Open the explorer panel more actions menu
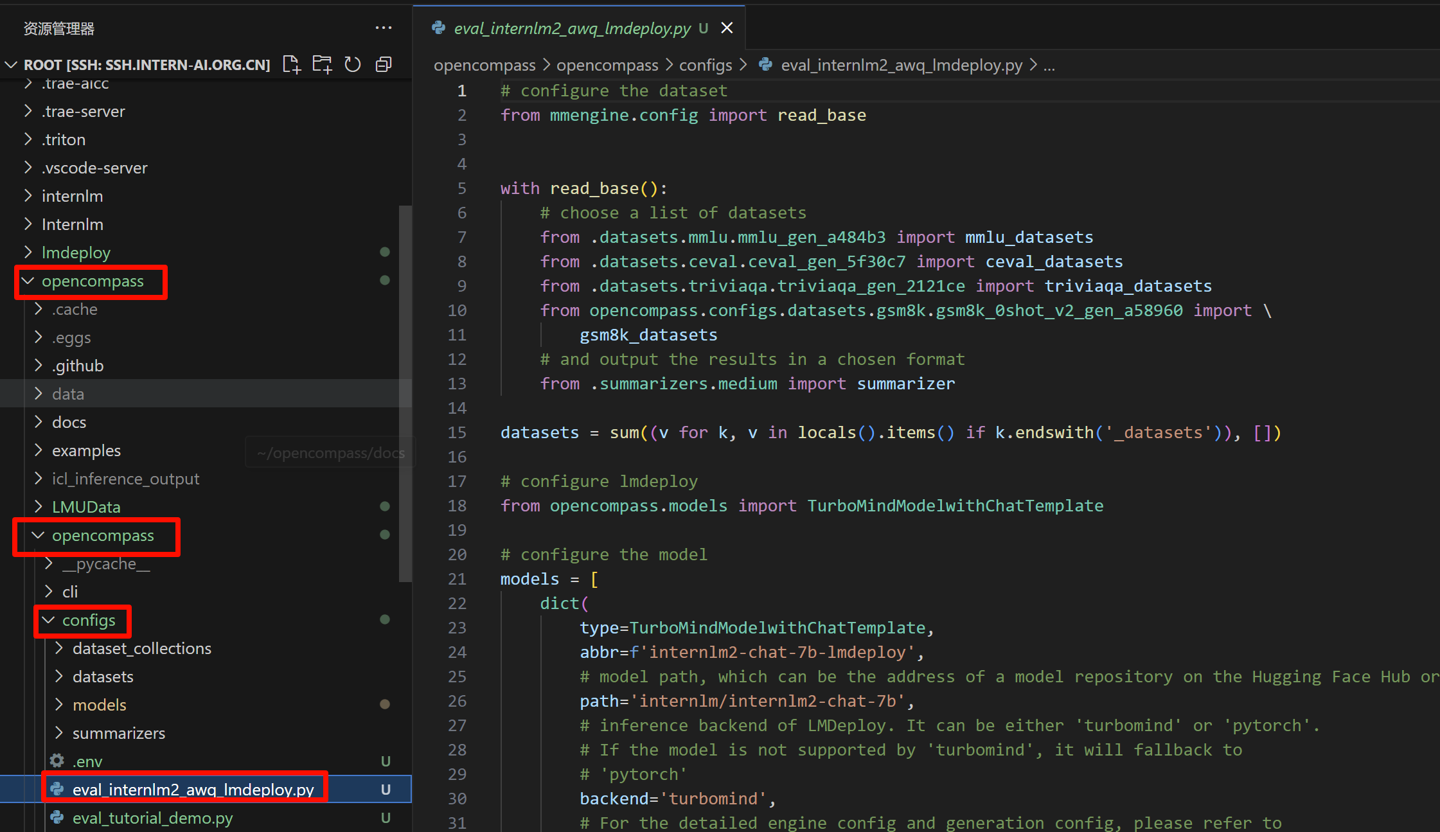The height and width of the screenshot is (832, 1440). [x=384, y=28]
